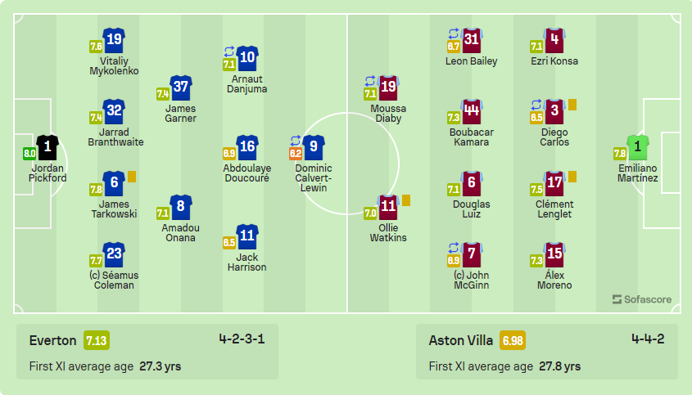Viewport: 692px width, 395px height.
Task: Select the Everton team name label
Action: tap(53, 340)
